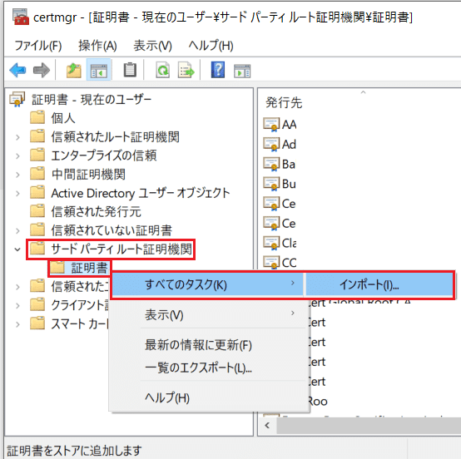This screenshot has height=459, width=461.
Task: Open the 表示(V) menu bar item
Action: (152, 46)
